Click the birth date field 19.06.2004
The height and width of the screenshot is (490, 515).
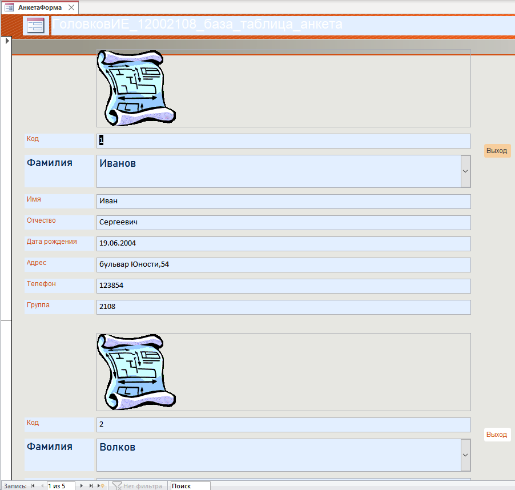point(283,244)
